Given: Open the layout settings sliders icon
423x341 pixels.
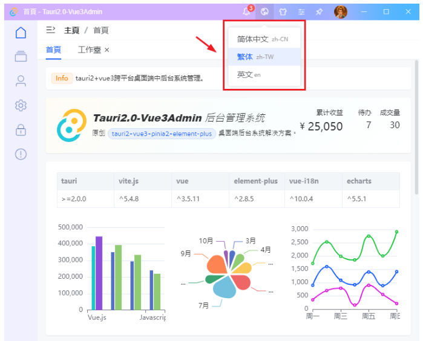Looking at the screenshot, I should [301, 11].
